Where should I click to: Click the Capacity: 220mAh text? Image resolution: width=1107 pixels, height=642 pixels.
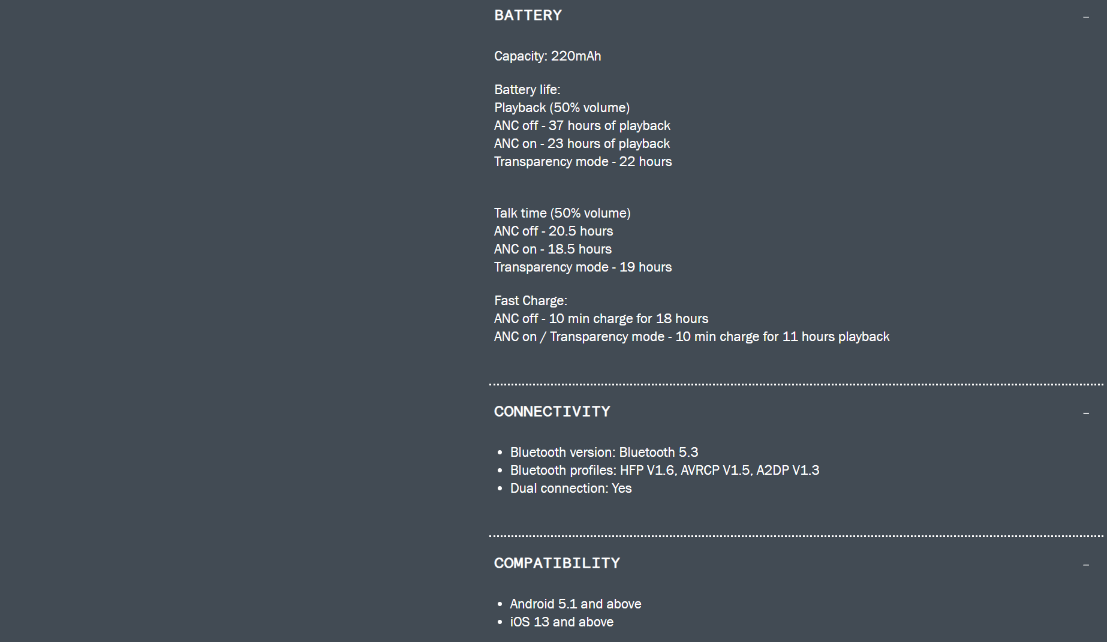click(548, 56)
